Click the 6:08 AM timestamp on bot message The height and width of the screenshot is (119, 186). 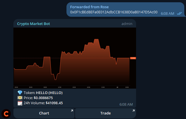(126, 104)
